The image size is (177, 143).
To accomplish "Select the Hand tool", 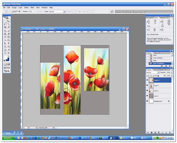I will click(x=5, y=53).
